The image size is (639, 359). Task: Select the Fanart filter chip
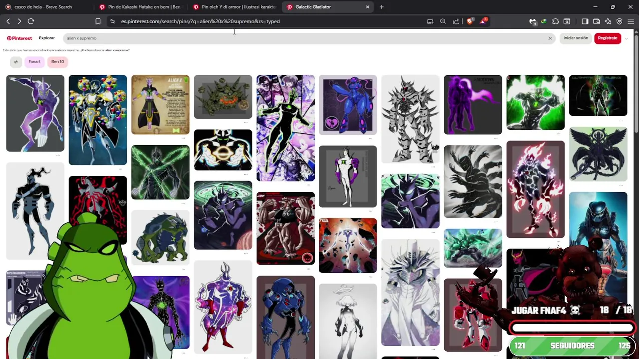[34, 62]
